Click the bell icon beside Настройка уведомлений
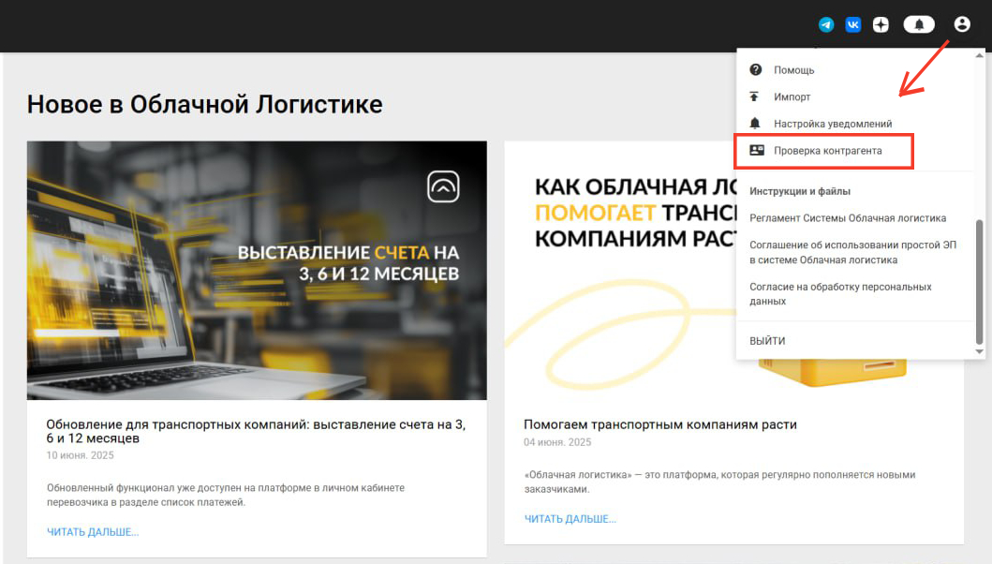The height and width of the screenshot is (564, 992). 757,124
